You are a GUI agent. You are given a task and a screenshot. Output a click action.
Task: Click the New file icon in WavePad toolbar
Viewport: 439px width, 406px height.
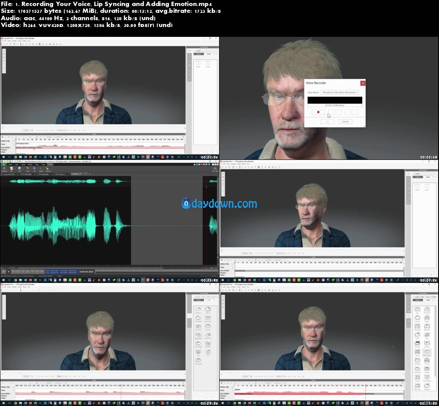(12, 169)
